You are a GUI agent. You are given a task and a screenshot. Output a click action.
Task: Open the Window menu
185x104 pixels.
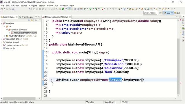click(64, 5)
